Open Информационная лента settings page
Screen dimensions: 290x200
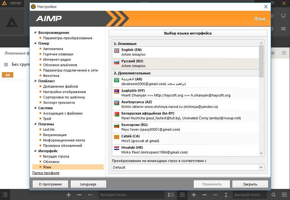tap(64, 140)
